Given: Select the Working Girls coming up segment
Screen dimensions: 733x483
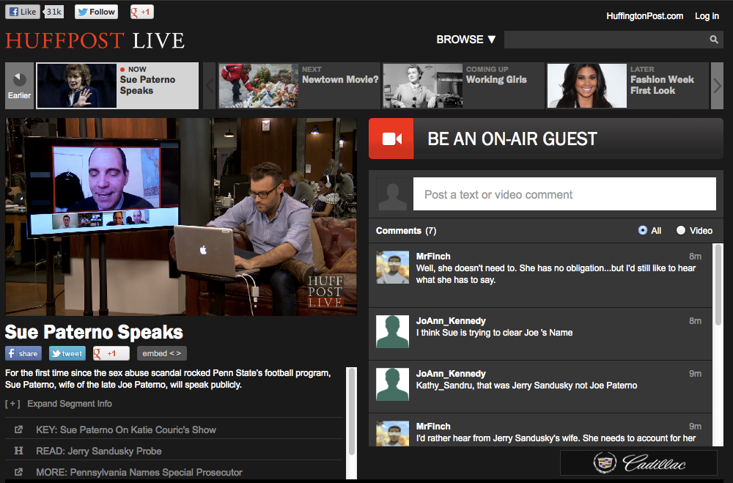Looking at the screenshot, I should click(463, 86).
